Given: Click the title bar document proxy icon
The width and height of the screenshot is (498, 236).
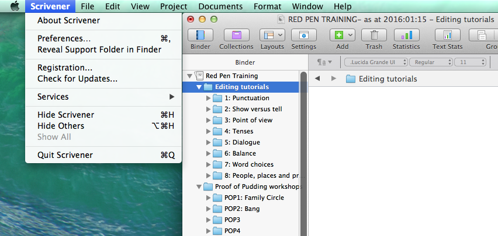Looking at the screenshot, I should 281,20.
